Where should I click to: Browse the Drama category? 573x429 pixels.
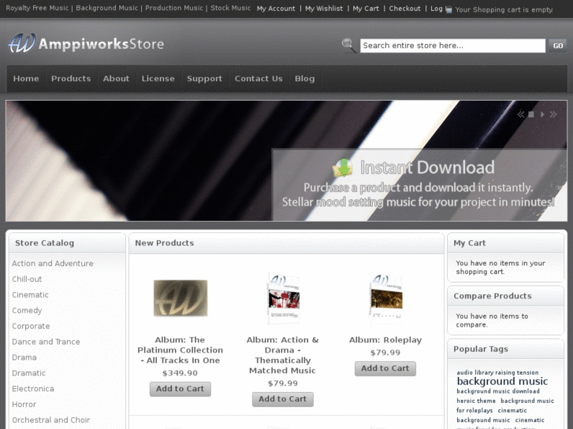[x=24, y=357]
